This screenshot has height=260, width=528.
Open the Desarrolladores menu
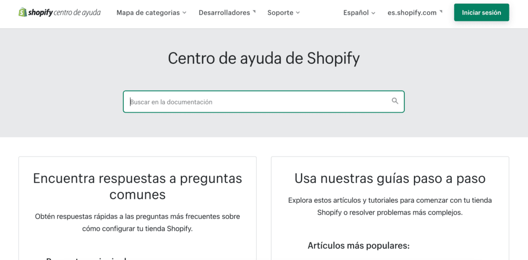pos(227,13)
